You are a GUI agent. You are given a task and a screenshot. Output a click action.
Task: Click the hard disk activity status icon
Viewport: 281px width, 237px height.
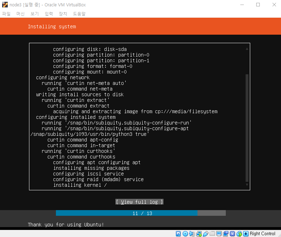tap(178, 233)
